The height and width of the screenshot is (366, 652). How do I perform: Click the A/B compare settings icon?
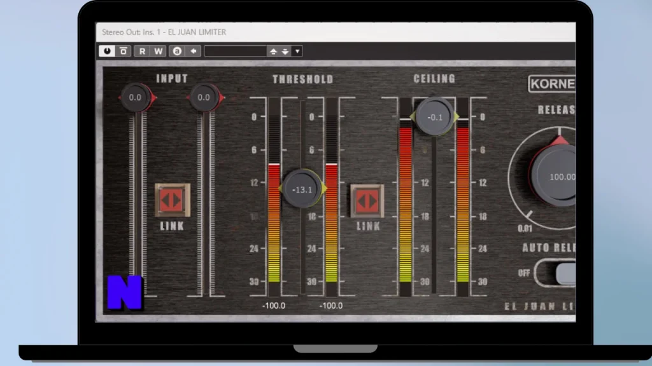click(124, 51)
